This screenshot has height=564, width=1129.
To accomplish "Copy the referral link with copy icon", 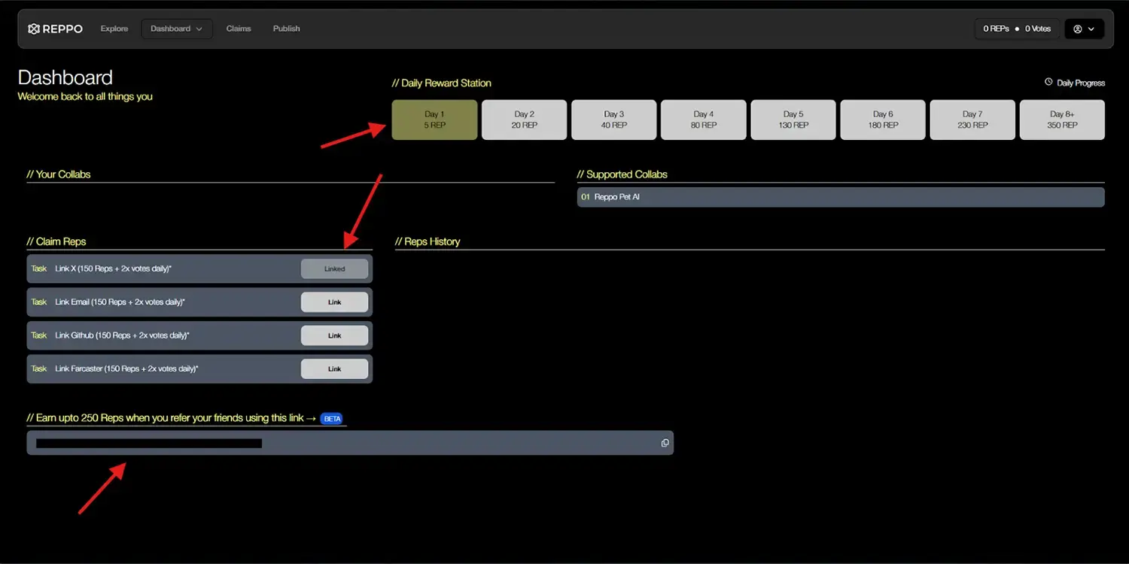I will tap(665, 443).
